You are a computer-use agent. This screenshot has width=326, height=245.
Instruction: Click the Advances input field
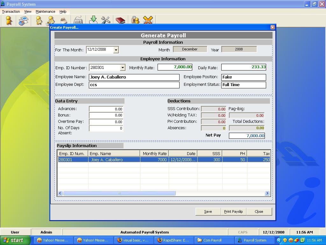click(106, 109)
